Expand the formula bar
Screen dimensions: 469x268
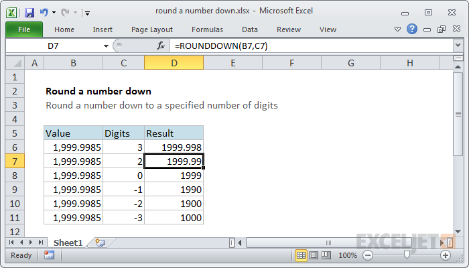[458, 46]
